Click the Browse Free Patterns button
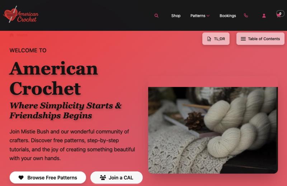Image resolution: width=287 pixels, height=186 pixels. (x=48, y=177)
